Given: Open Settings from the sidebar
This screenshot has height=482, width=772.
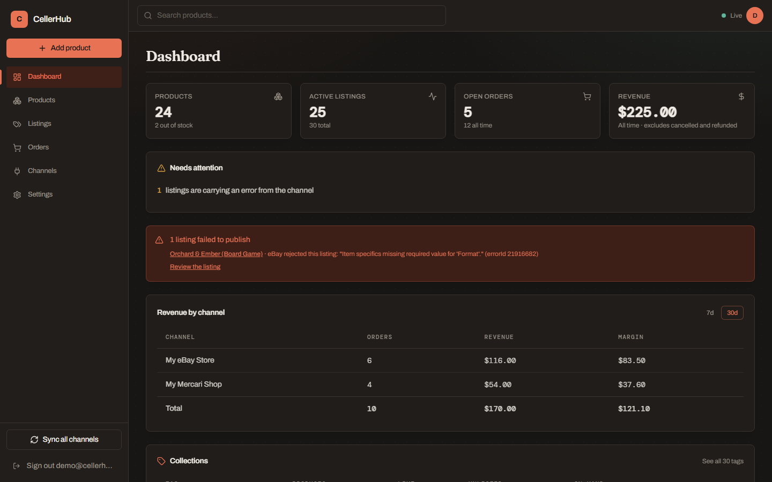Looking at the screenshot, I should tap(64, 195).
